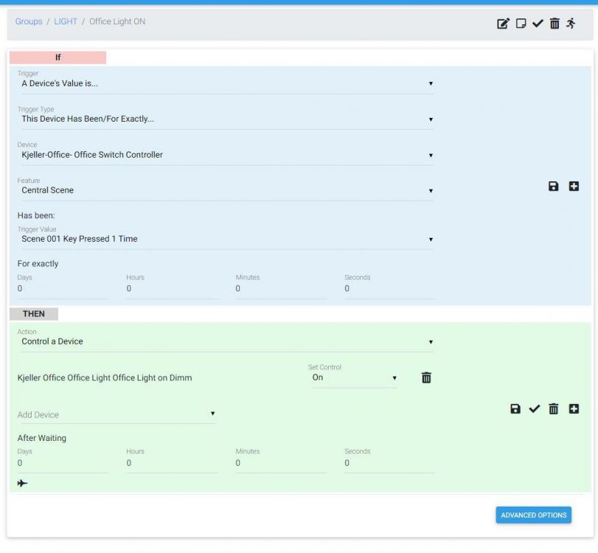Add another action with plus icon

click(574, 408)
